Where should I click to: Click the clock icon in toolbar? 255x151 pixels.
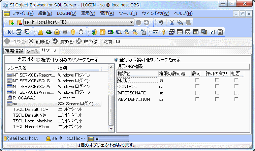[x=81, y=32]
